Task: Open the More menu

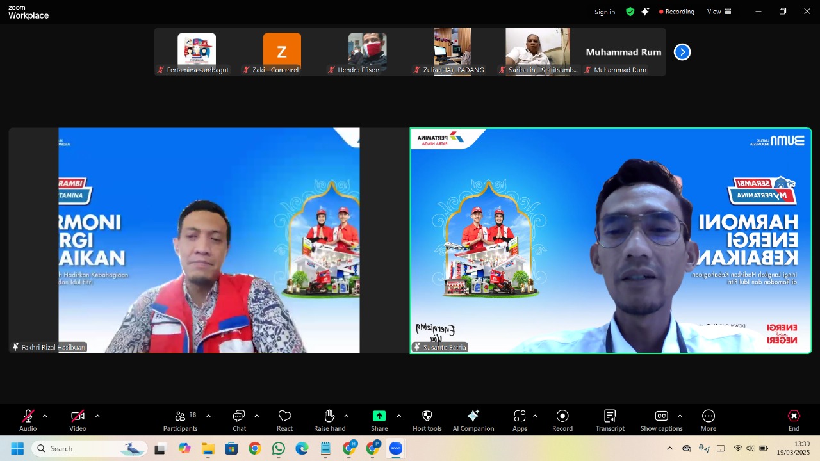Action: (708, 419)
